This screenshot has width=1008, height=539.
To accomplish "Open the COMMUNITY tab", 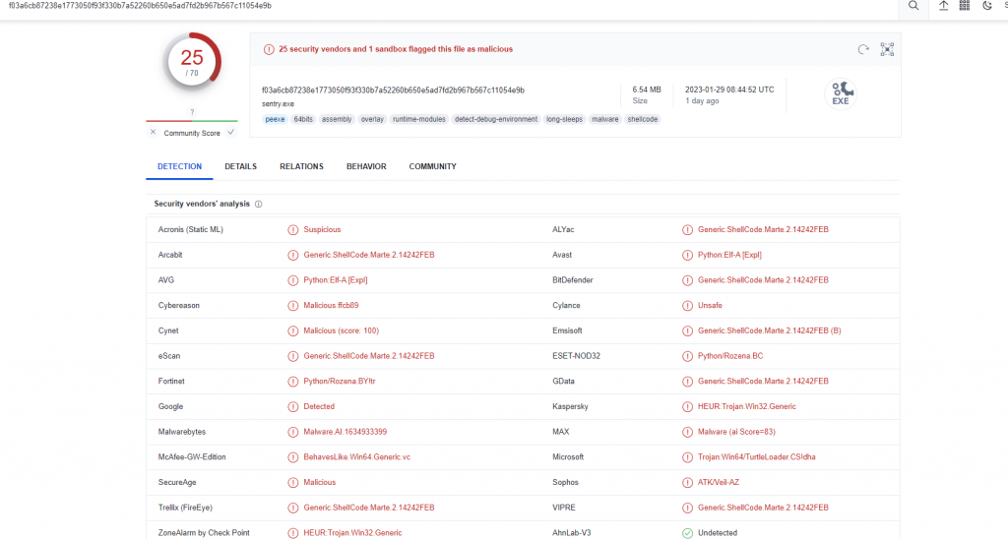I will click(x=433, y=166).
